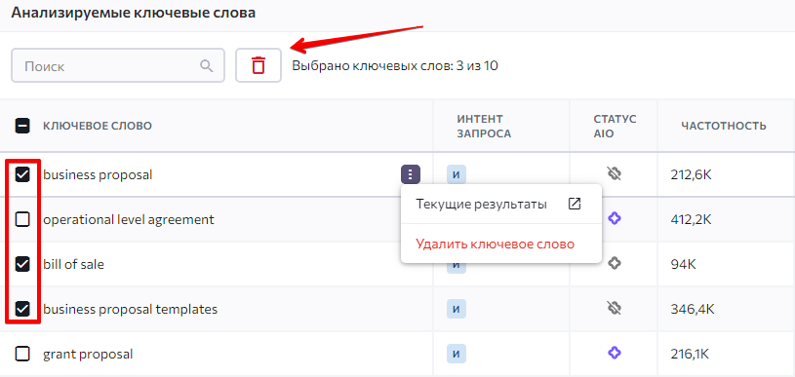Click keyword grant proposal
The image size is (795, 377).
(88, 354)
